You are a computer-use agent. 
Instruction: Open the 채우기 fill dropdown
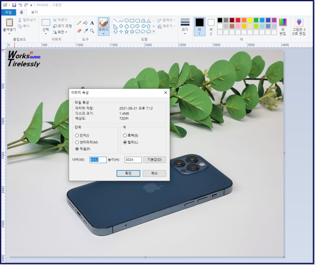(166, 26)
